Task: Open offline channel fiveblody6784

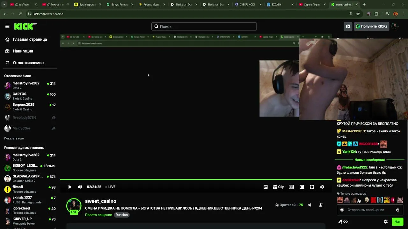Action: coord(30,118)
